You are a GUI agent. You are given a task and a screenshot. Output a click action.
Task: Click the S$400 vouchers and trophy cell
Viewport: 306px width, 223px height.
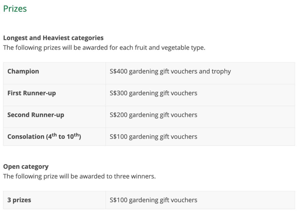[x=170, y=71]
